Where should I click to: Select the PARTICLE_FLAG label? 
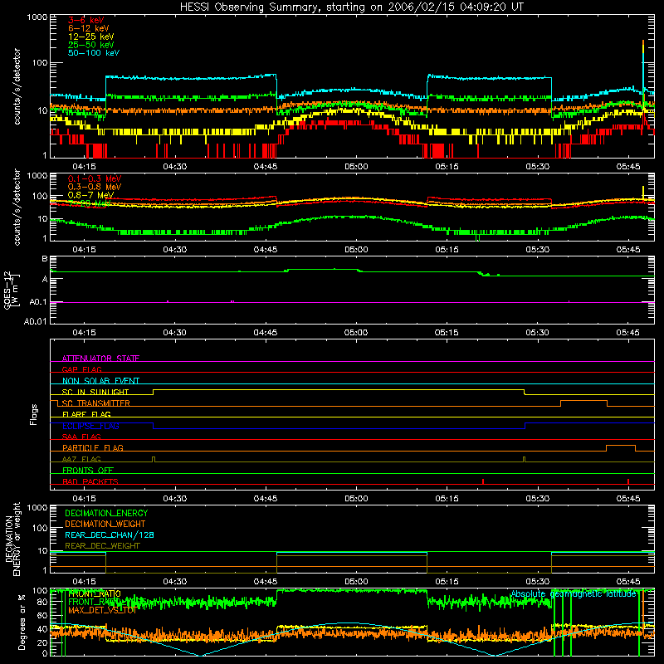click(93, 447)
